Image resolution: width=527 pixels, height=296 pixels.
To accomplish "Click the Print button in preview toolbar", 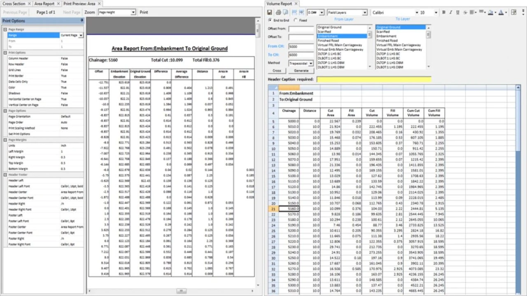I will click(x=144, y=12).
